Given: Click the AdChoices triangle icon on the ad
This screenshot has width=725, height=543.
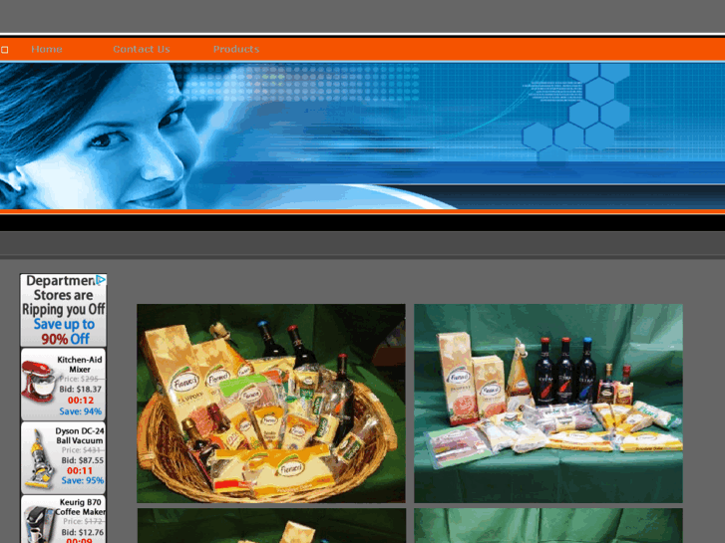Looking at the screenshot, I should (101, 280).
